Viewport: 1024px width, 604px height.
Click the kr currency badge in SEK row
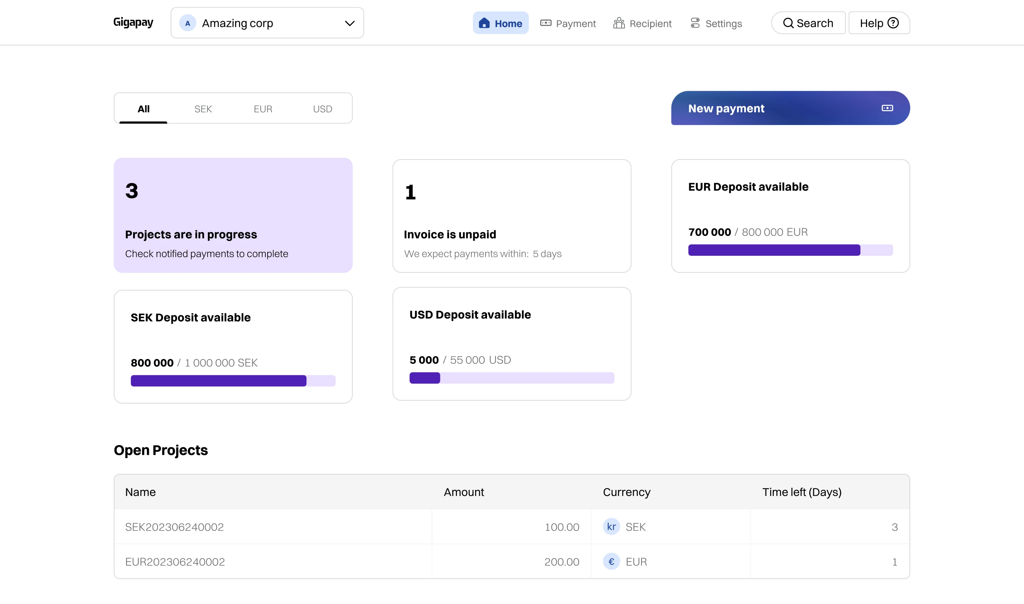[611, 527]
